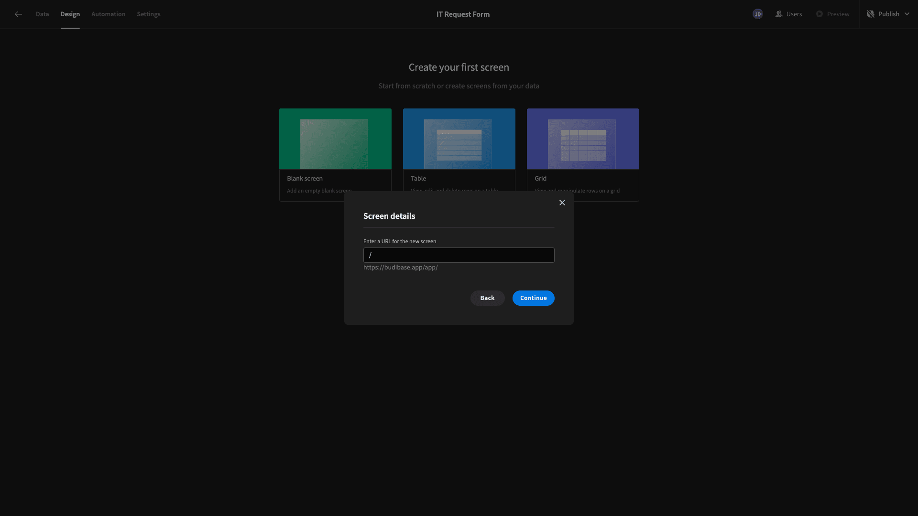Screen dimensions: 918x516
Task: Close the Screen details dialog
Action: coord(562,203)
